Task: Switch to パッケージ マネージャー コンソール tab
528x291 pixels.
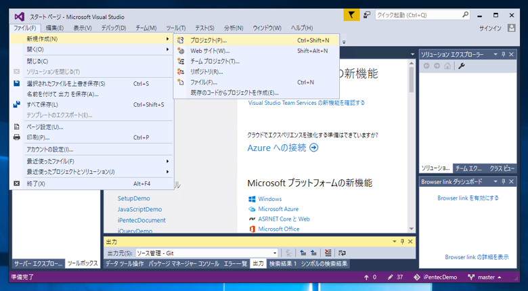Action: (184, 264)
